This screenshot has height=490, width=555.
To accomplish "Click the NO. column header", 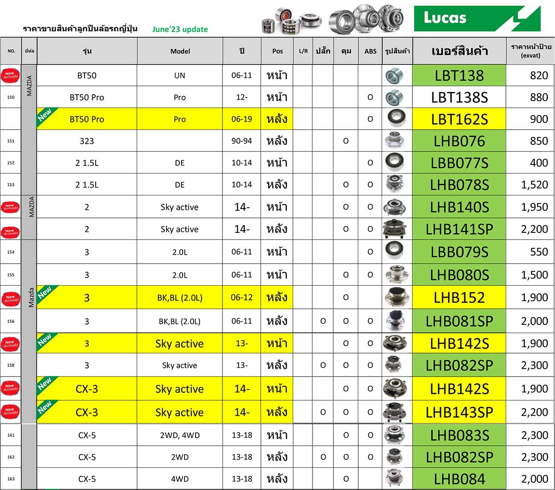I will (x=11, y=51).
